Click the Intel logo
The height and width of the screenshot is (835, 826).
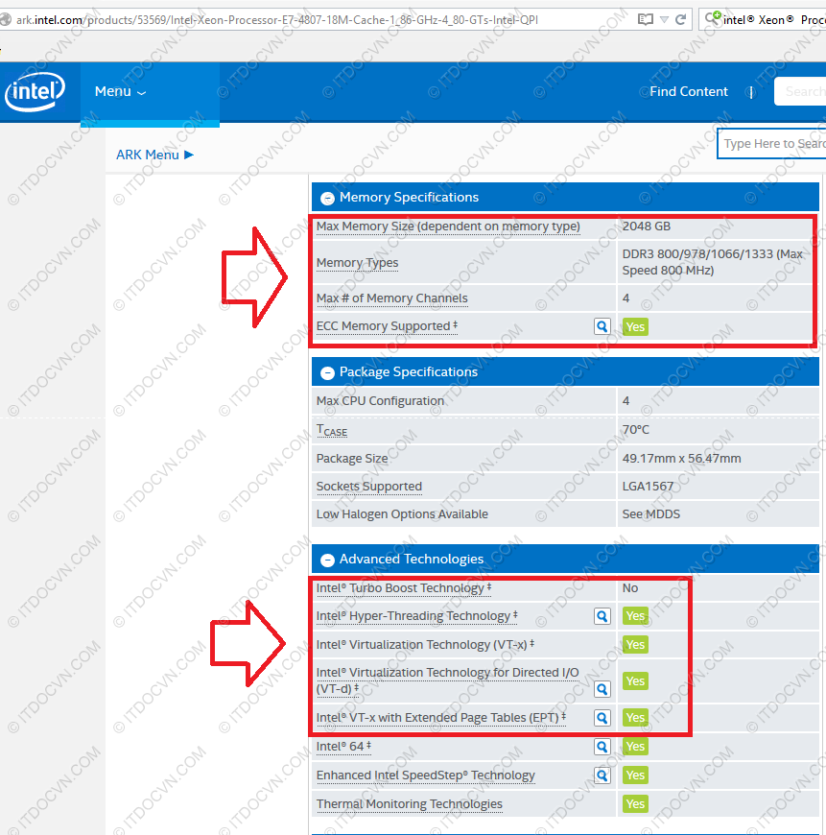pyautogui.click(x=35, y=93)
